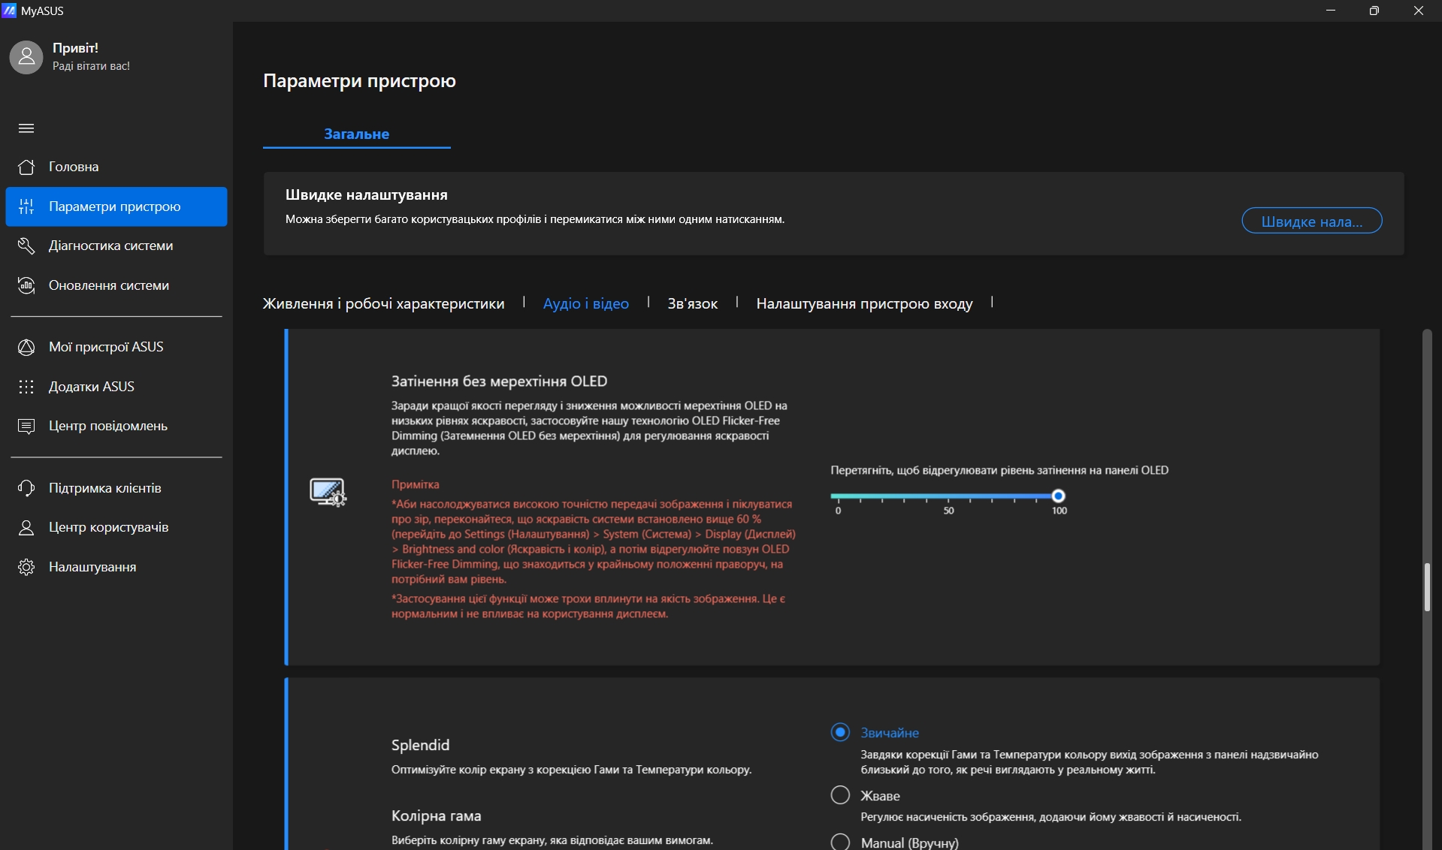
Task: Switch to Зв'язок section
Action: coord(692,303)
